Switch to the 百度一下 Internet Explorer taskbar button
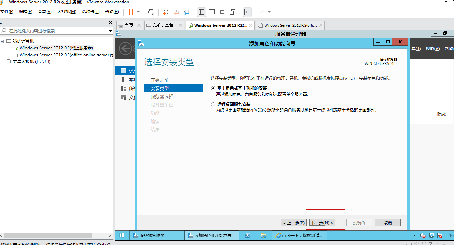This screenshot has height=245, width=454. pos(299,235)
